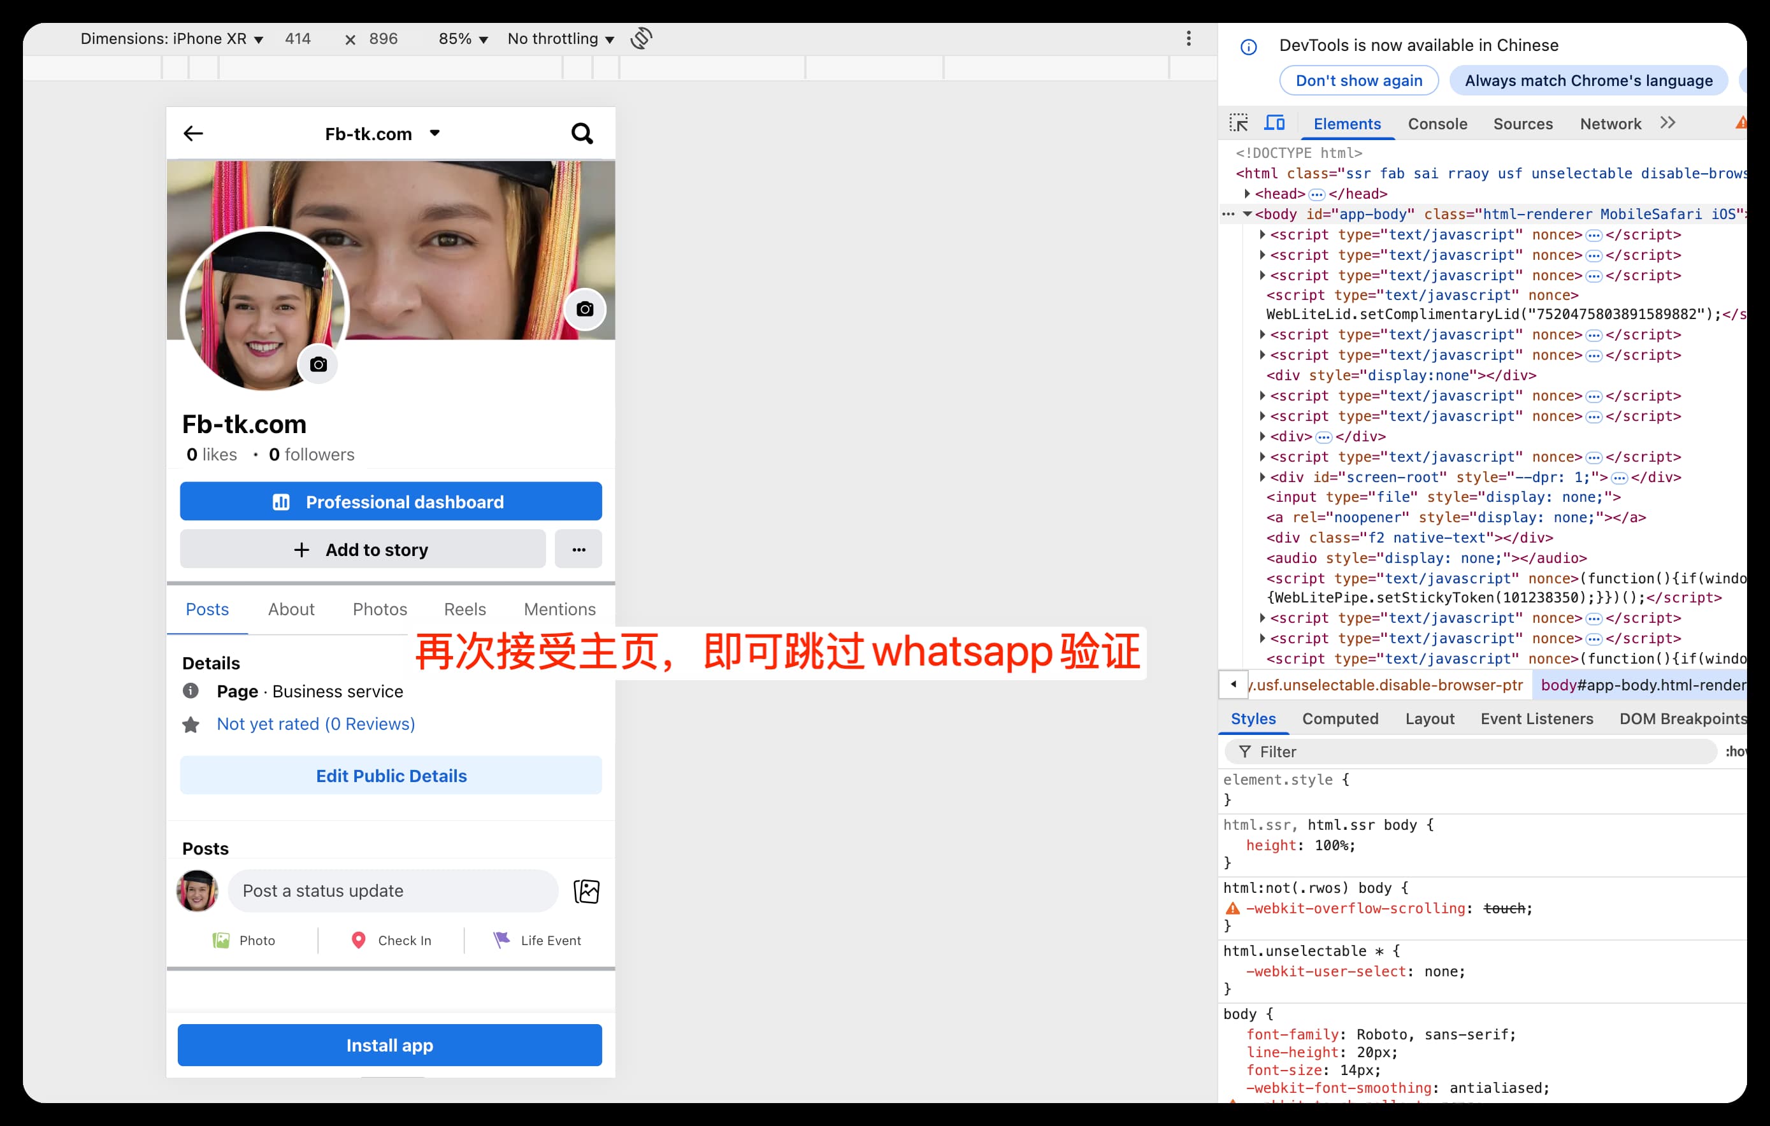Collapse the body app-body node

pos(1248,215)
